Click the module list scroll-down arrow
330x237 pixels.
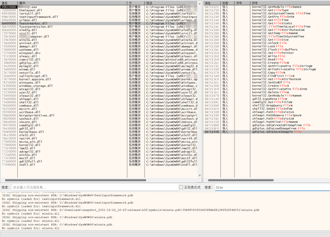(200, 176)
